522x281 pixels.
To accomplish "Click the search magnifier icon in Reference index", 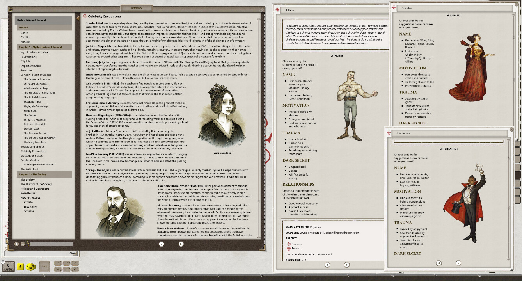I will click(28, 244).
